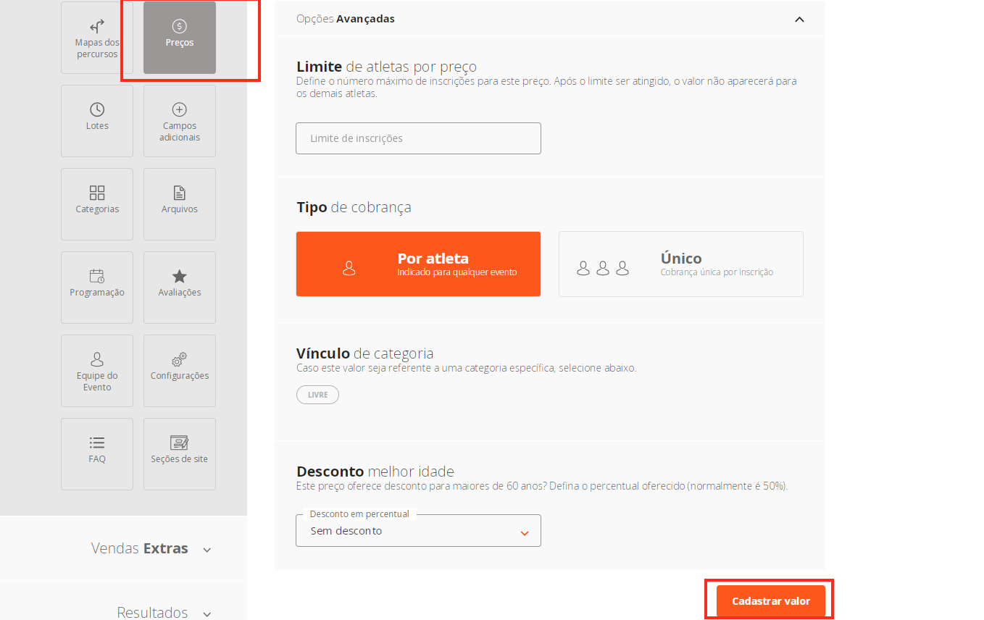This screenshot has width=984, height=620.
Task: Open the Seções de site tile
Action: [180, 454]
